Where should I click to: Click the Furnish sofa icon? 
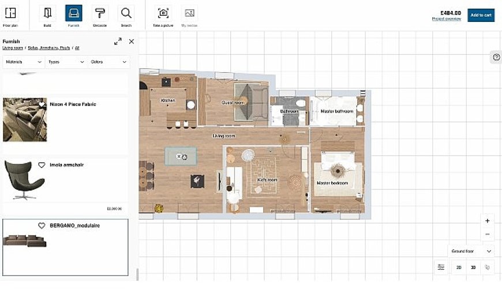74,13
